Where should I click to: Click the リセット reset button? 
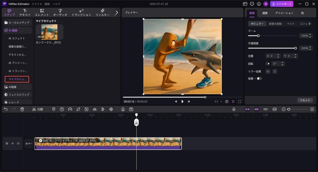coord(305,100)
